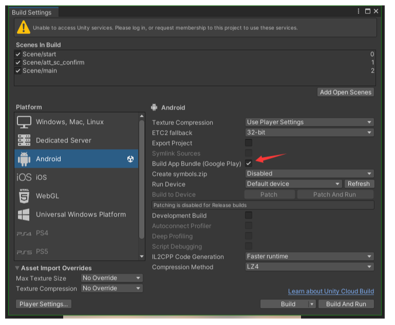
Task: Open the Create symbols.zip dropdown
Action: pyautogui.click(x=310, y=174)
